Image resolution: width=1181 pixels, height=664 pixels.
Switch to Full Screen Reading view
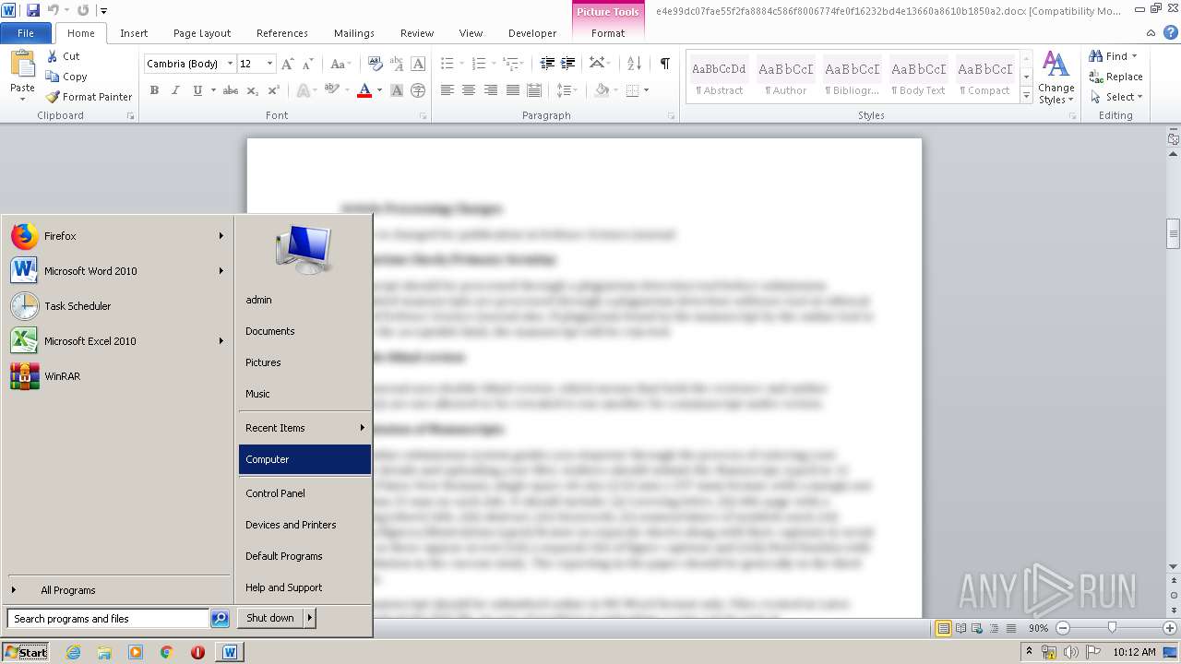pyautogui.click(x=960, y=628)
